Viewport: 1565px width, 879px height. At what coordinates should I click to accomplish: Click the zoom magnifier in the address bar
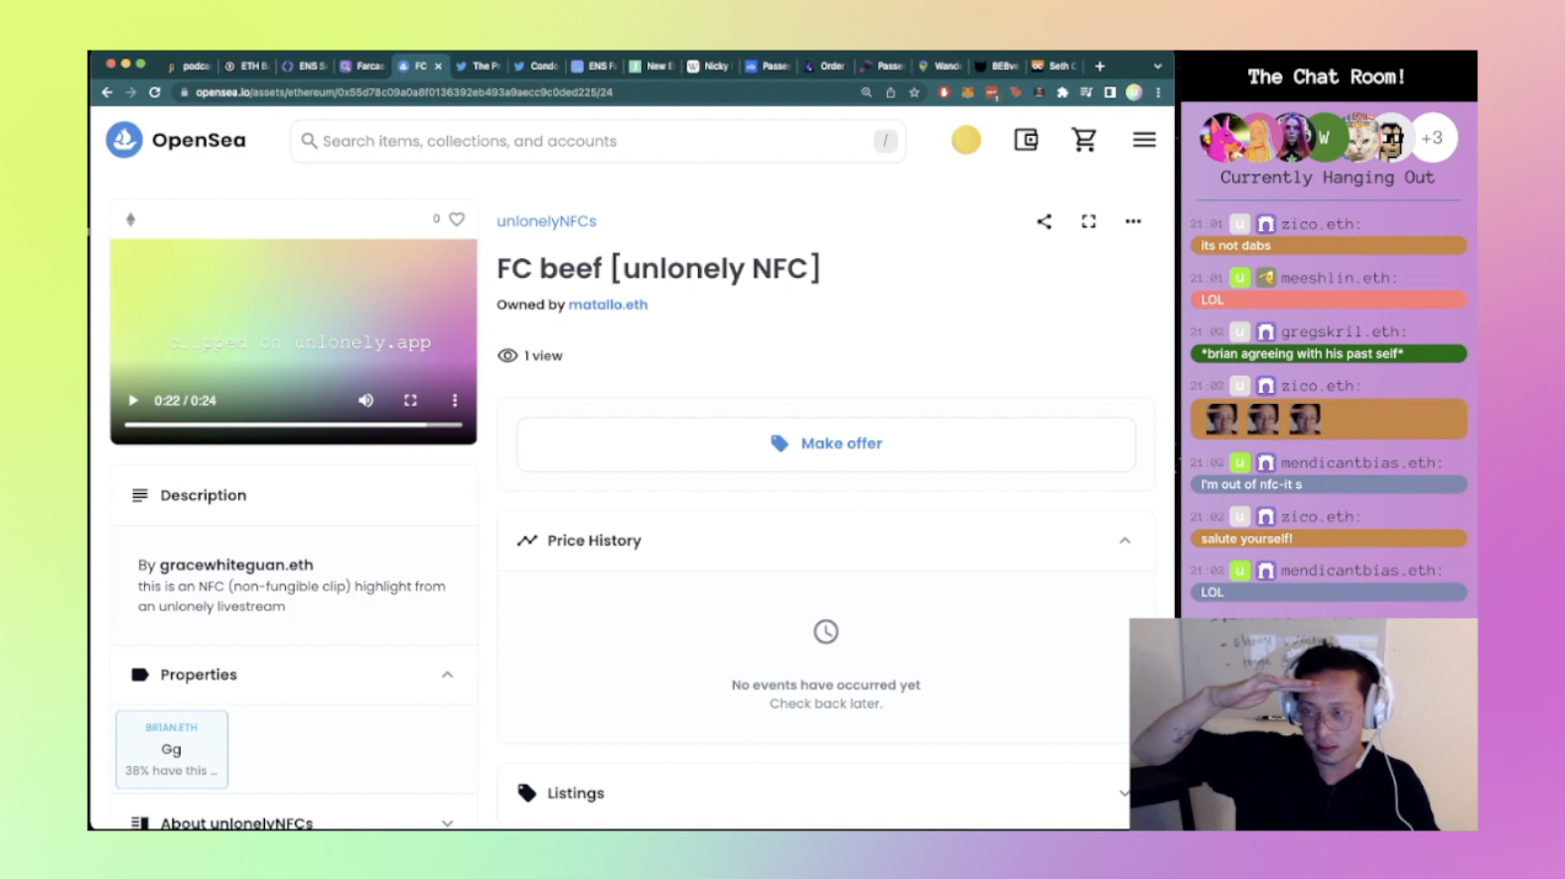(866, 92)
